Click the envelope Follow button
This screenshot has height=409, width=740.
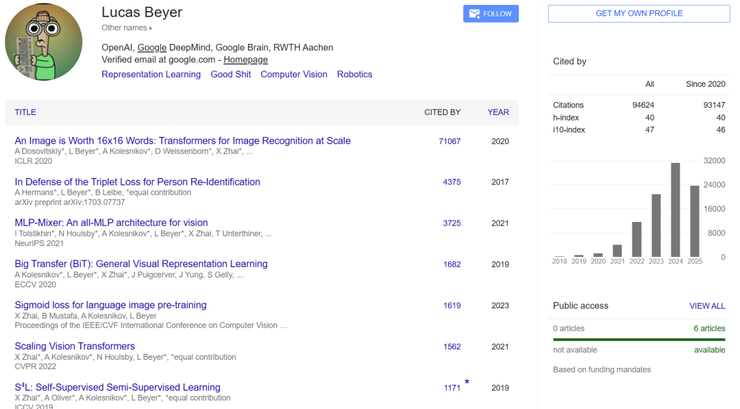(x=491, y=14)
